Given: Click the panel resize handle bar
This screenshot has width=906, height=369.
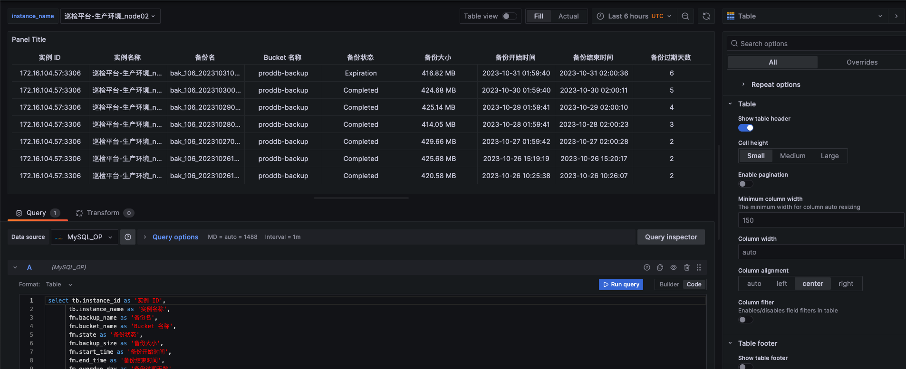Looking at the screenshot, I should (x=361, y=198).
